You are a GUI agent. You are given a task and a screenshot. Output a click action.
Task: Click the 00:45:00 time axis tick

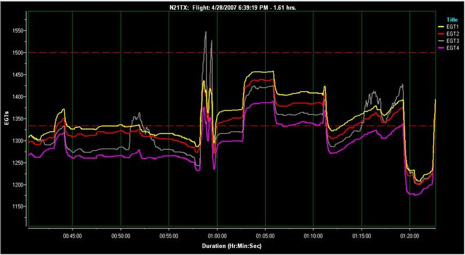click(x=72, y=236)
